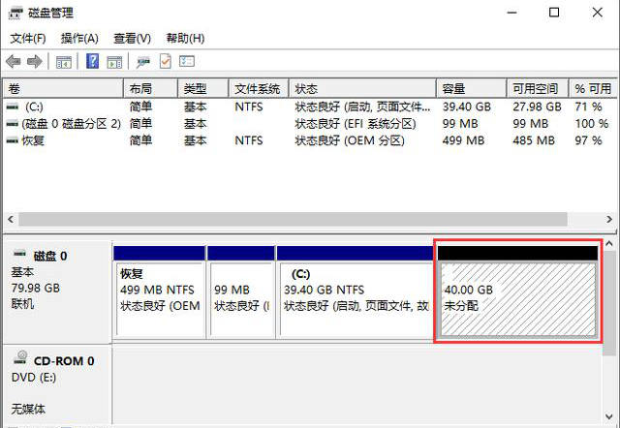620x428 pixels.
Task: Select the (C:) 39.40 GB NTFS partition block
Action: coord(356,292)
